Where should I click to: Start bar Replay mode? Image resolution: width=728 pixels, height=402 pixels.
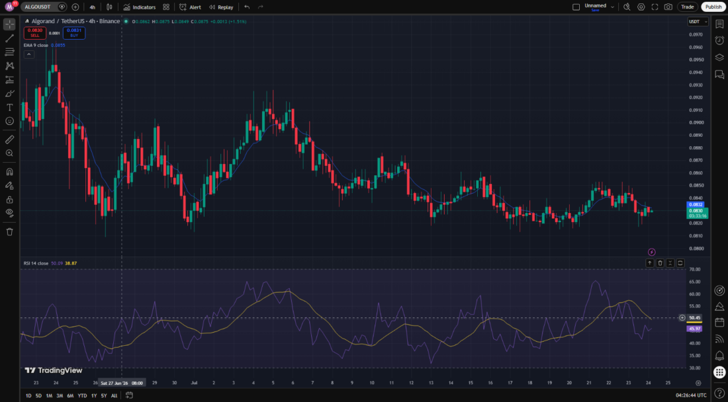[x=222, y=7]
